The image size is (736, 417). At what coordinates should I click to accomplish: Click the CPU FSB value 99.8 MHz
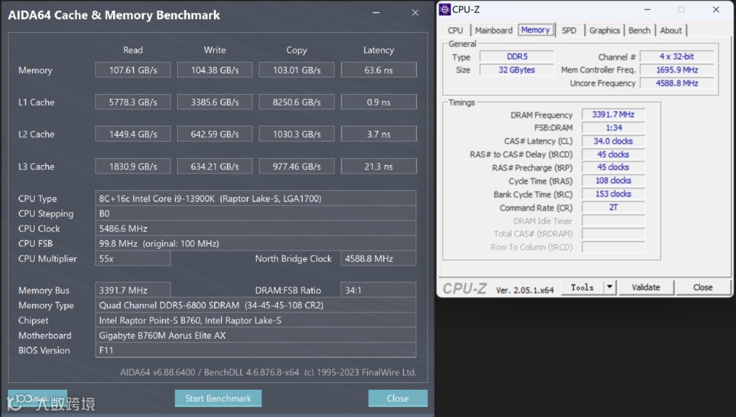click(x=256, y=243)
